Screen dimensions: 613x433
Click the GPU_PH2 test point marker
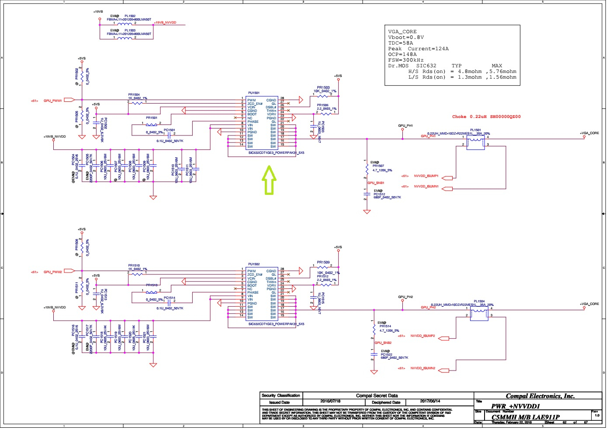tap(402, 301)
